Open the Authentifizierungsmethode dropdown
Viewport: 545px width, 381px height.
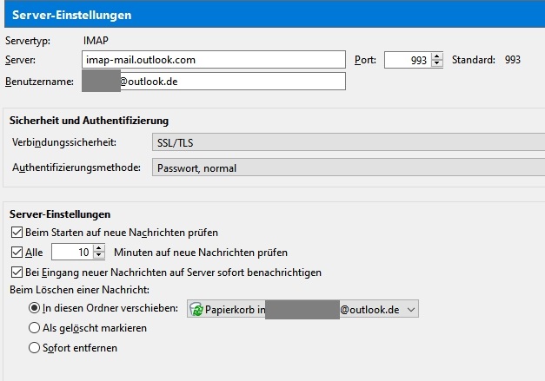click(x=348, y=168)
